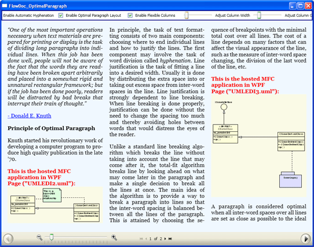Click the Adjust Column Width slider thumb
This screenshot has width=314, height=247.
[187, 15]
